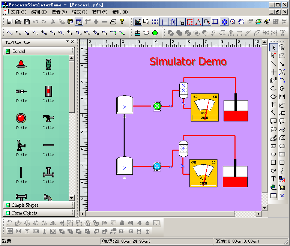
Task: Expand the Form Objects category
Action: point(24,213)
